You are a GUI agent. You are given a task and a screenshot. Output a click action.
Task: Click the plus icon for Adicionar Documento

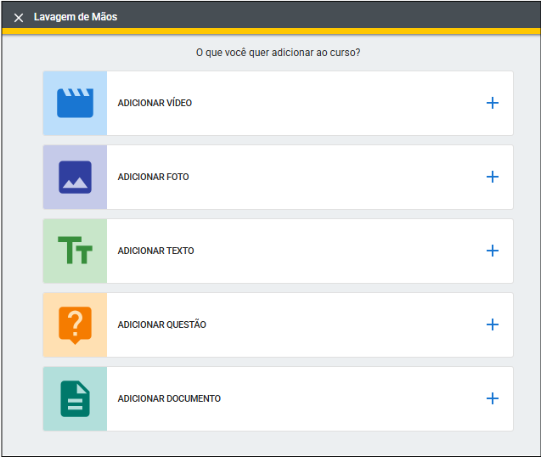(492, 398)
